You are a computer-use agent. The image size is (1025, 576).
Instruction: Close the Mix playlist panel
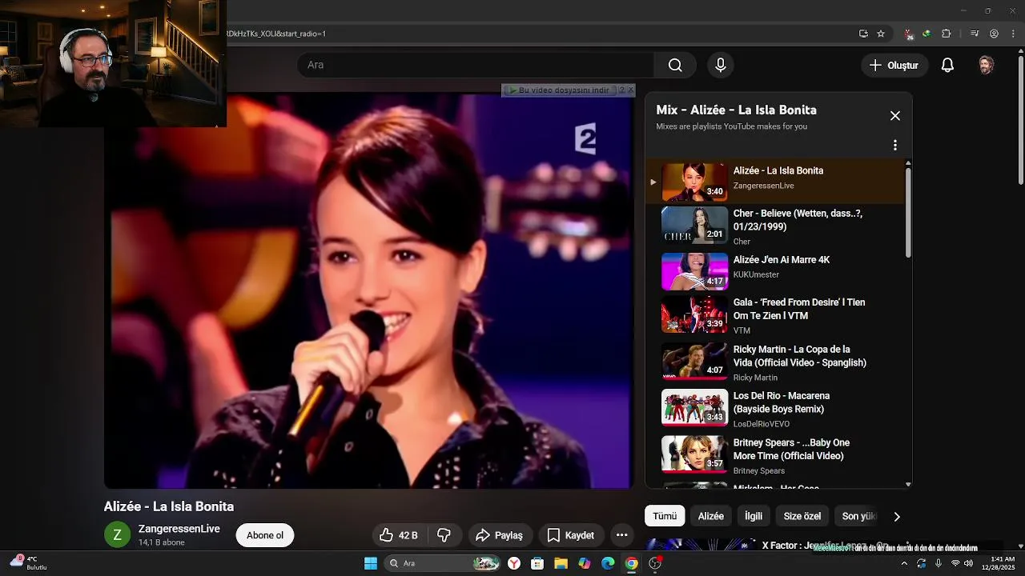[895, 116]
